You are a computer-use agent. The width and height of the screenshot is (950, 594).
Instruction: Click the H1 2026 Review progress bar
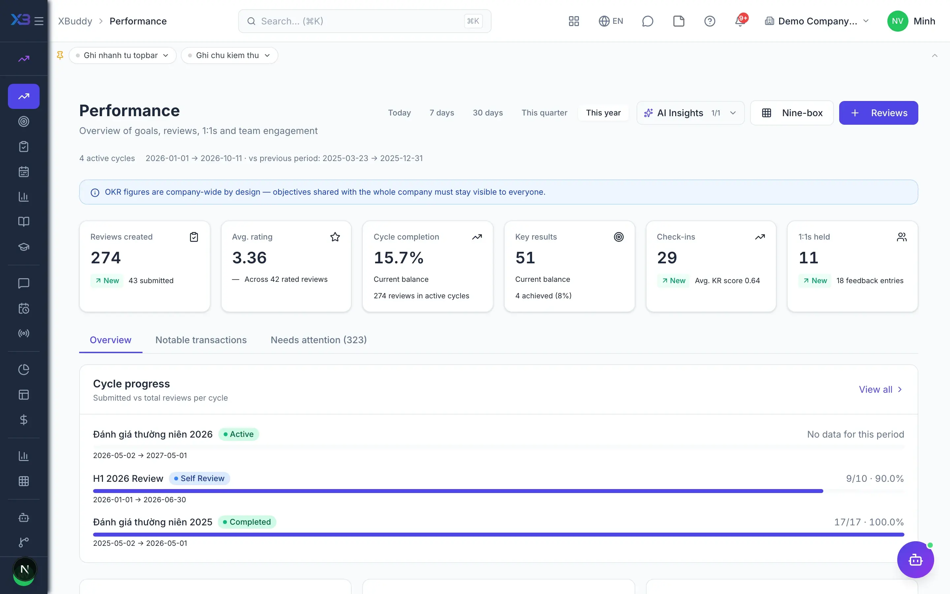498,491
